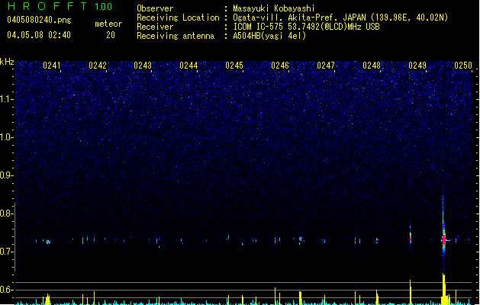Viewport: 480px width, 305px height.
Task: Click the meteor count value 20
Action: click(x=111, y=35)
